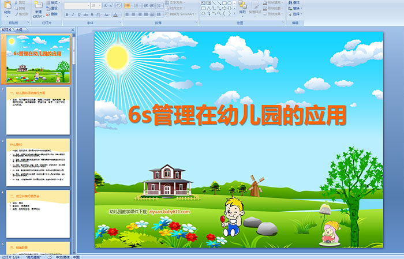Image resolution: width=404 pixels, height=259 pixels.
Task: Select the Rectangle shape in the gallery
Action: pos(224,3)
